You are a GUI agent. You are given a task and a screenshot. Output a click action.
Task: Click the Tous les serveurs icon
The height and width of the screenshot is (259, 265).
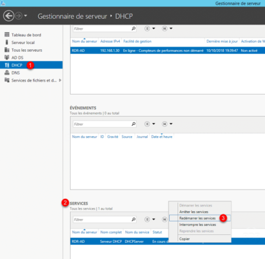click(7, 50)
